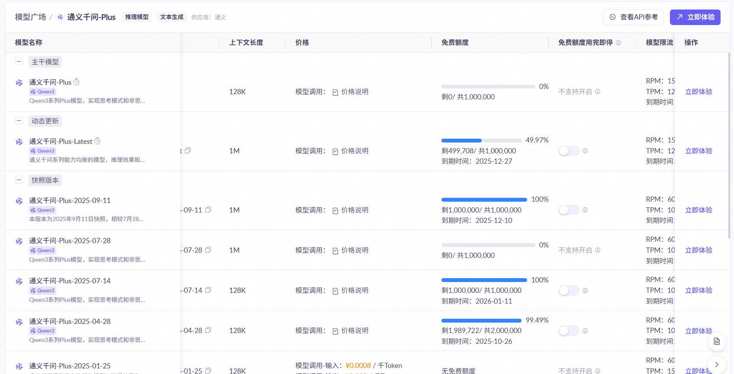734x374 pixels.
Task: Select the 通义千问-Plus-2025-07-28 model name
Action: (x=70, y=241)
